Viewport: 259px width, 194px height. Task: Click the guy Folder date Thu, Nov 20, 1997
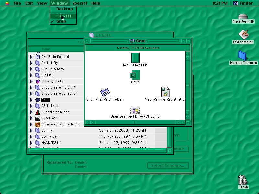(x=123, y=136)
